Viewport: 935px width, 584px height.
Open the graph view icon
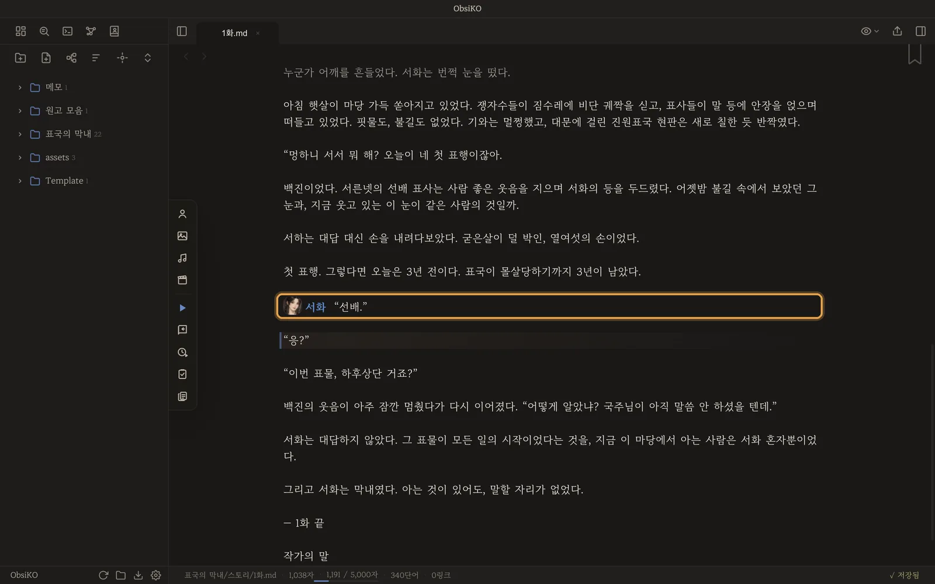tap(91, 31)
